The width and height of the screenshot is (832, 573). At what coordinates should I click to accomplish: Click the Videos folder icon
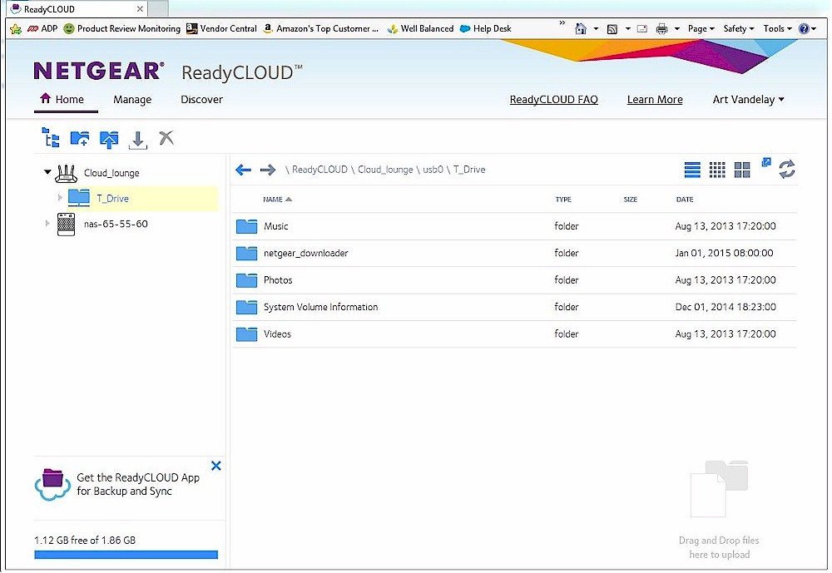pos(246,334)
